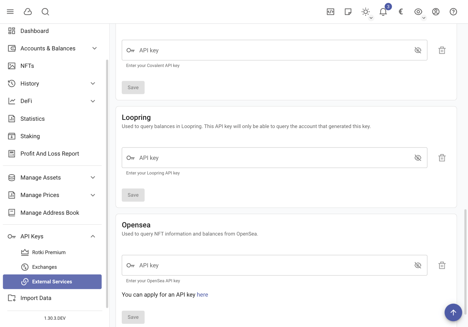Image resolution: width=468 pixels, height=327 pixels.
Task: Click the Profit And Loss calculator icon
Action: point(12,154)
